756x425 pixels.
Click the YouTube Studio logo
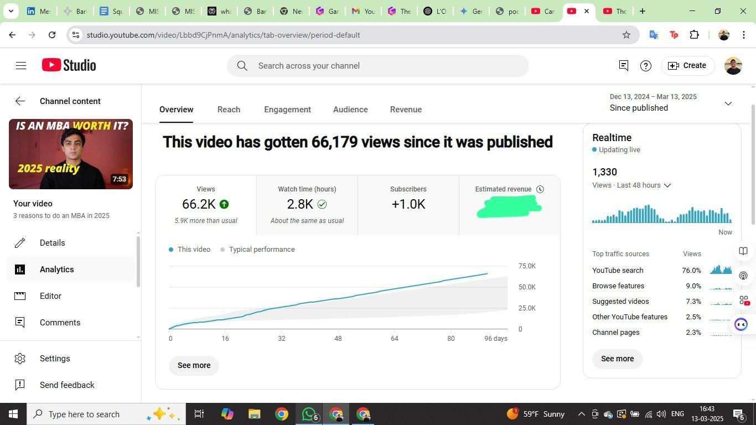pyautogui.click(x=69, y=65)
